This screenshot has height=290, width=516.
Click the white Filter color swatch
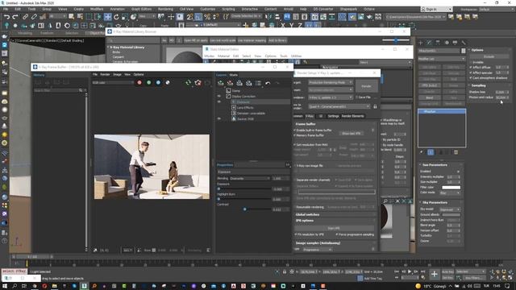451,188
